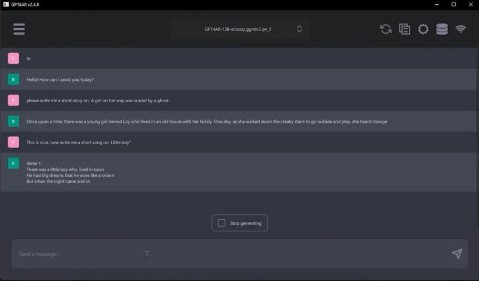Image resolution: width=479 pixels, height=281 pixels.
Task: Click the green R avatar beside 'Hello! How can I assist'
Action: [x=13, y=79]
